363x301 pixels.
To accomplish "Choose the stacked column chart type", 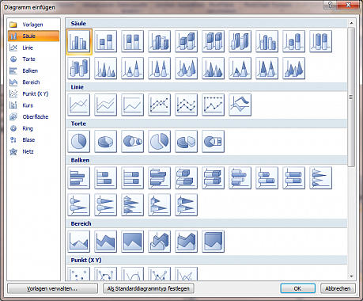I will coord(106,41).
